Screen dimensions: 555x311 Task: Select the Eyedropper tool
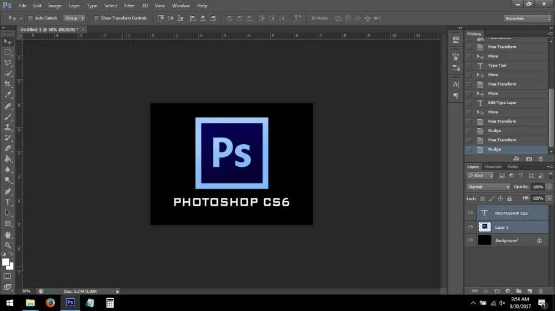coord(7,94)
